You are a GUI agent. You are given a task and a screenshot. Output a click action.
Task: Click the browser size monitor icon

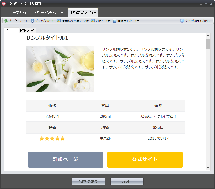coord(182,21)
